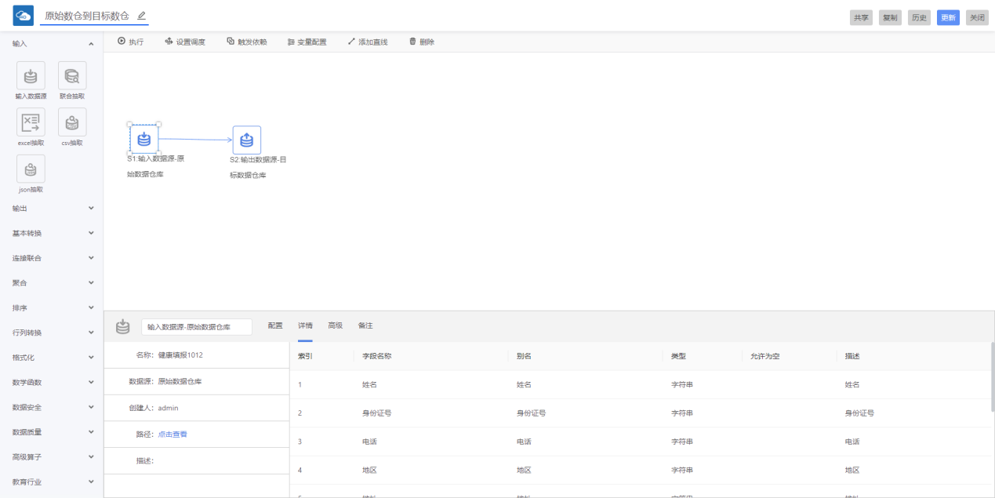Select the json抽取 component icon
The width and height of the screenshot is (995, 498).
(x=31, y=169)
